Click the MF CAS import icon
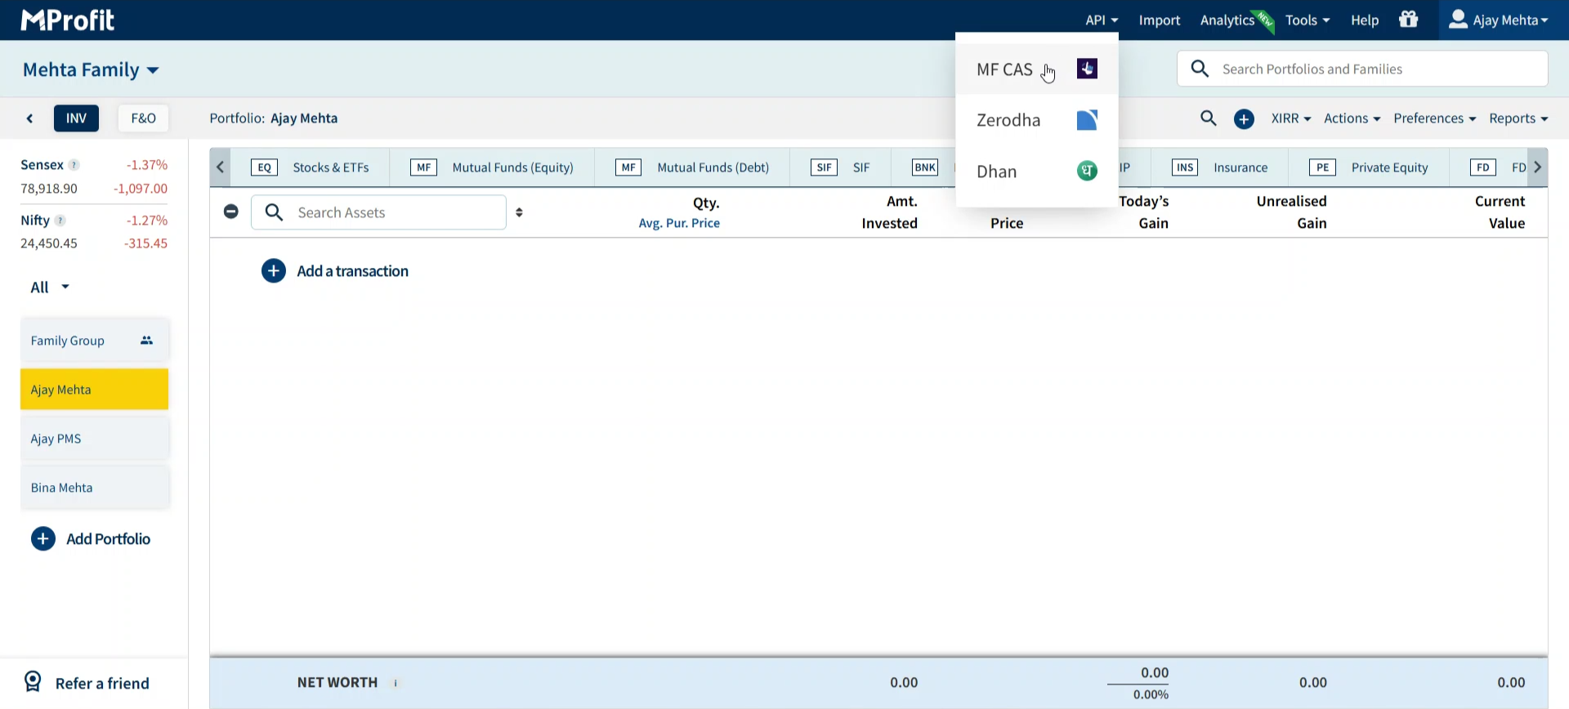The image size is (1569, 709). (x=1087, y=69)
